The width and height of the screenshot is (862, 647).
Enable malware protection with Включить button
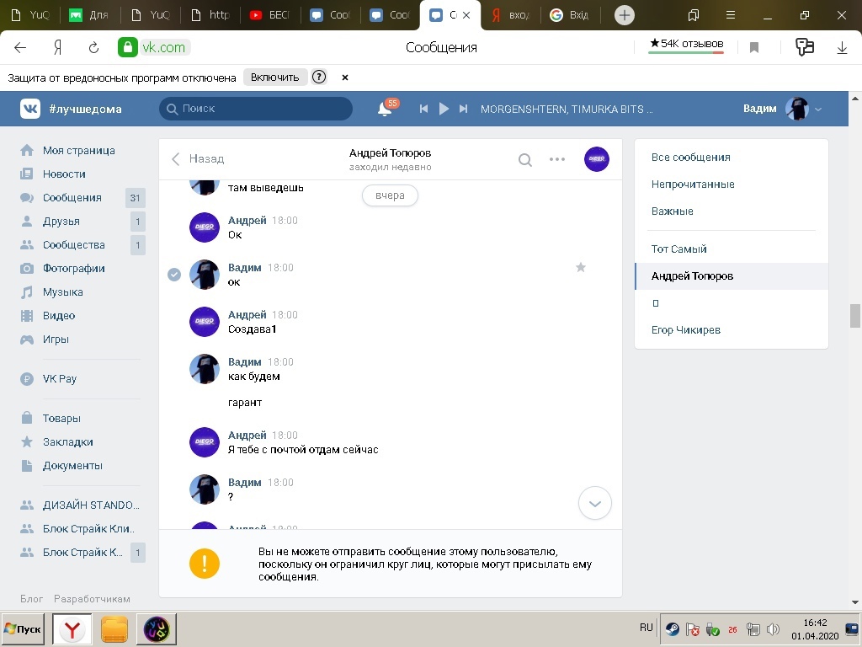click(x=274, y=78)
